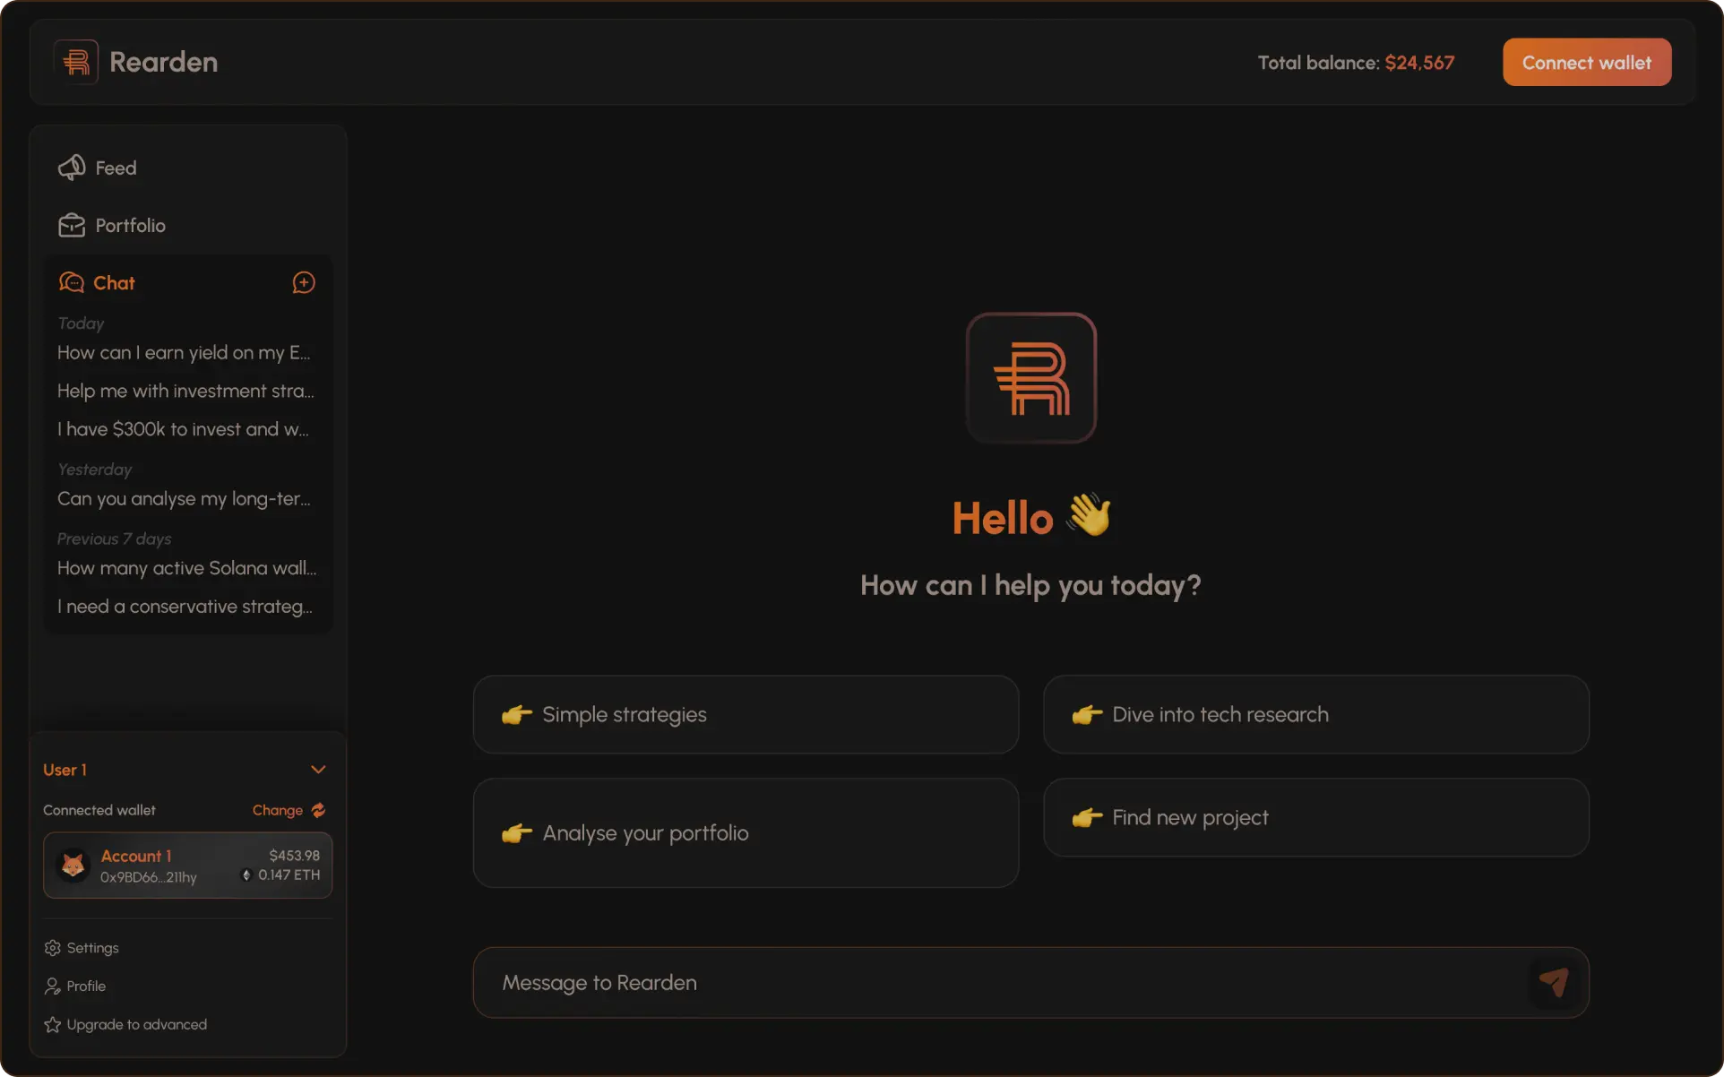Expand the User 1 dropdown chevron
Viewport: 1724px width, 1077px height.
(x=318, y=770)
